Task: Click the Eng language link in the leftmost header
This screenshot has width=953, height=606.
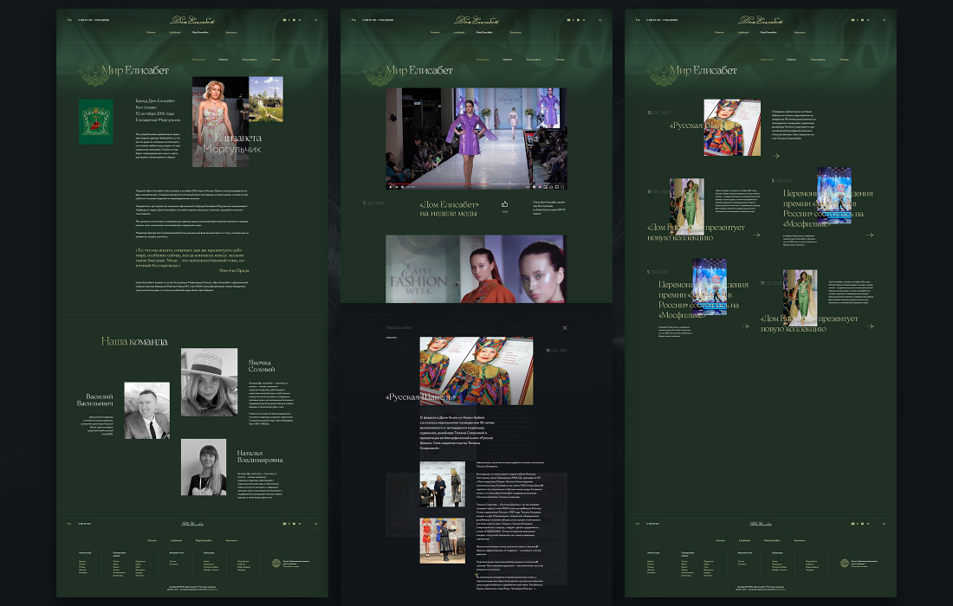Action: (x=69, y=20)
